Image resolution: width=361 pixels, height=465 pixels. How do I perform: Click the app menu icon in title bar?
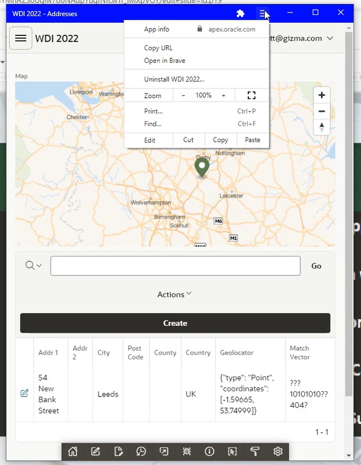[x=262, y=13]
